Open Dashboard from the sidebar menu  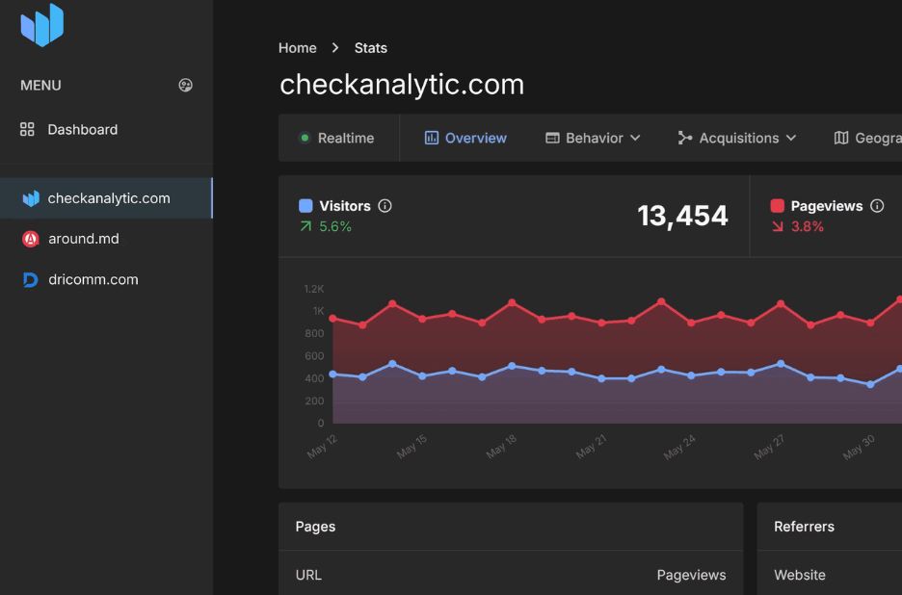pyautogui.click(x=82, y=129)
